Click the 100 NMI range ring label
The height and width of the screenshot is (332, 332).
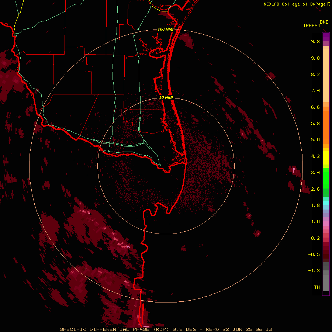click(x=166, y=29)
